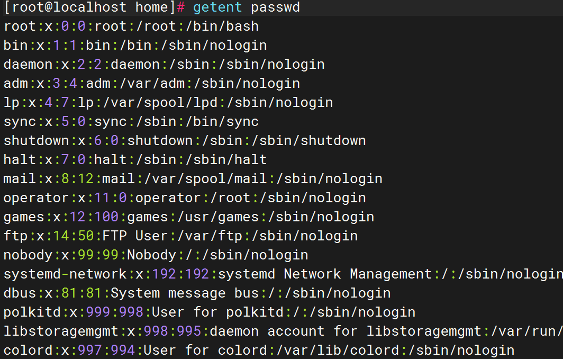
Task: Click '/var/adm' home directory text
Action: coord(152,84)
